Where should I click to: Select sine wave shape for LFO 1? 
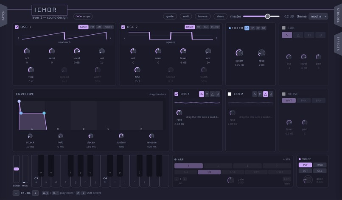tap(201, 94)
